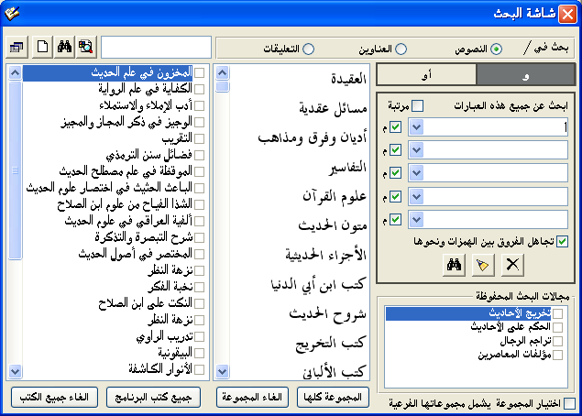Toggle the م checkbox of first phrase field

(x=396, y=127)
